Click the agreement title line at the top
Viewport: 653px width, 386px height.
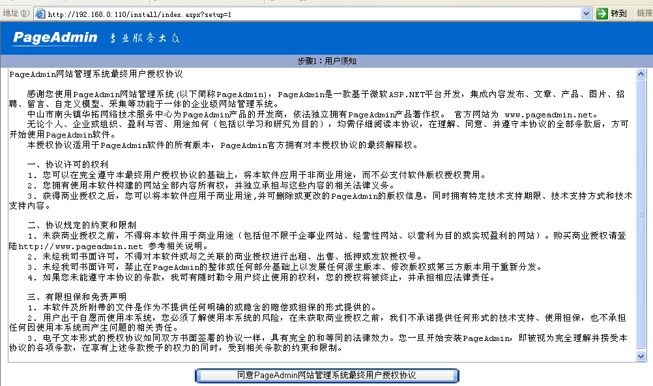pos(96,74)
